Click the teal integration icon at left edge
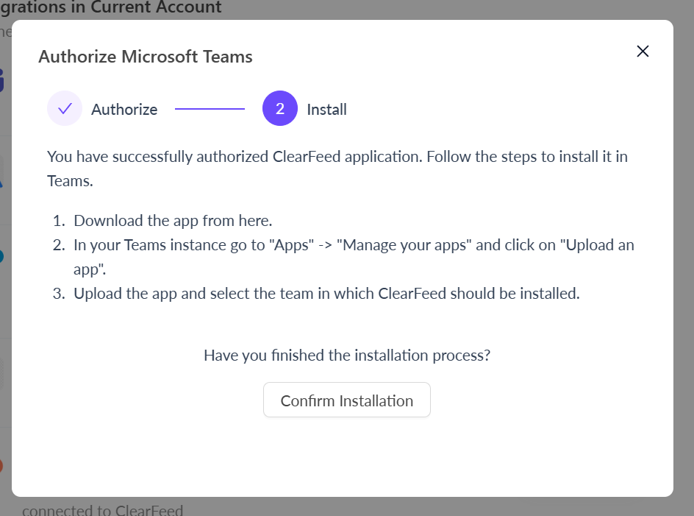Viewport: 694px width, 516px height. (x=2, y=257)
